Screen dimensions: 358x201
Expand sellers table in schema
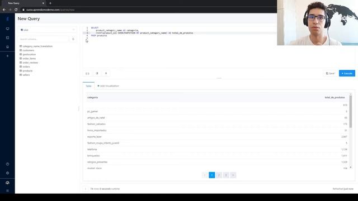[25, 75]
